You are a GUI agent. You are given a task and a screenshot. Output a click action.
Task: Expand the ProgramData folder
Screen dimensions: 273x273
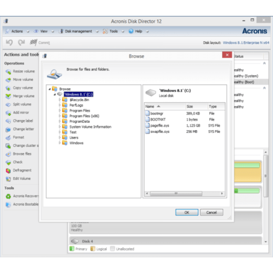60,121
